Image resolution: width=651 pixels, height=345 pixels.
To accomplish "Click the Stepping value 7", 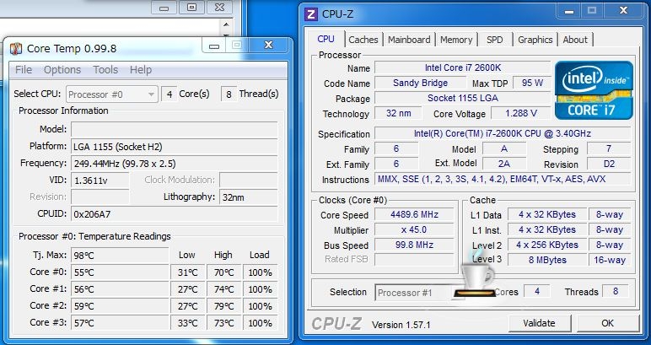I will [x=609, y=148].
